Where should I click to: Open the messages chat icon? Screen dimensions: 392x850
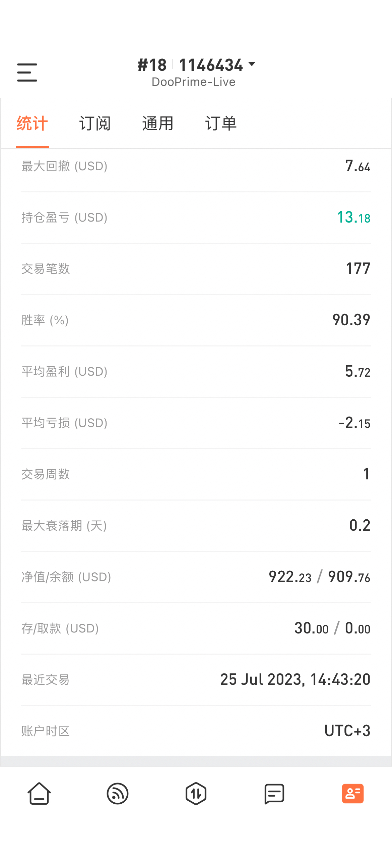(x=274, y=794)
